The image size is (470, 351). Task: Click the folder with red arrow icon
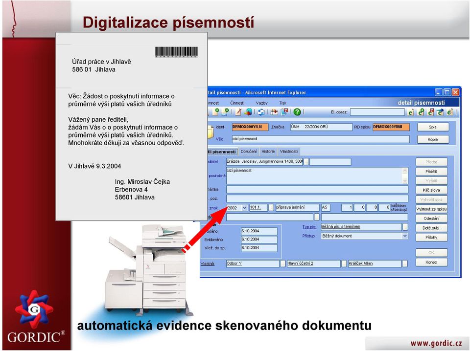274,112
